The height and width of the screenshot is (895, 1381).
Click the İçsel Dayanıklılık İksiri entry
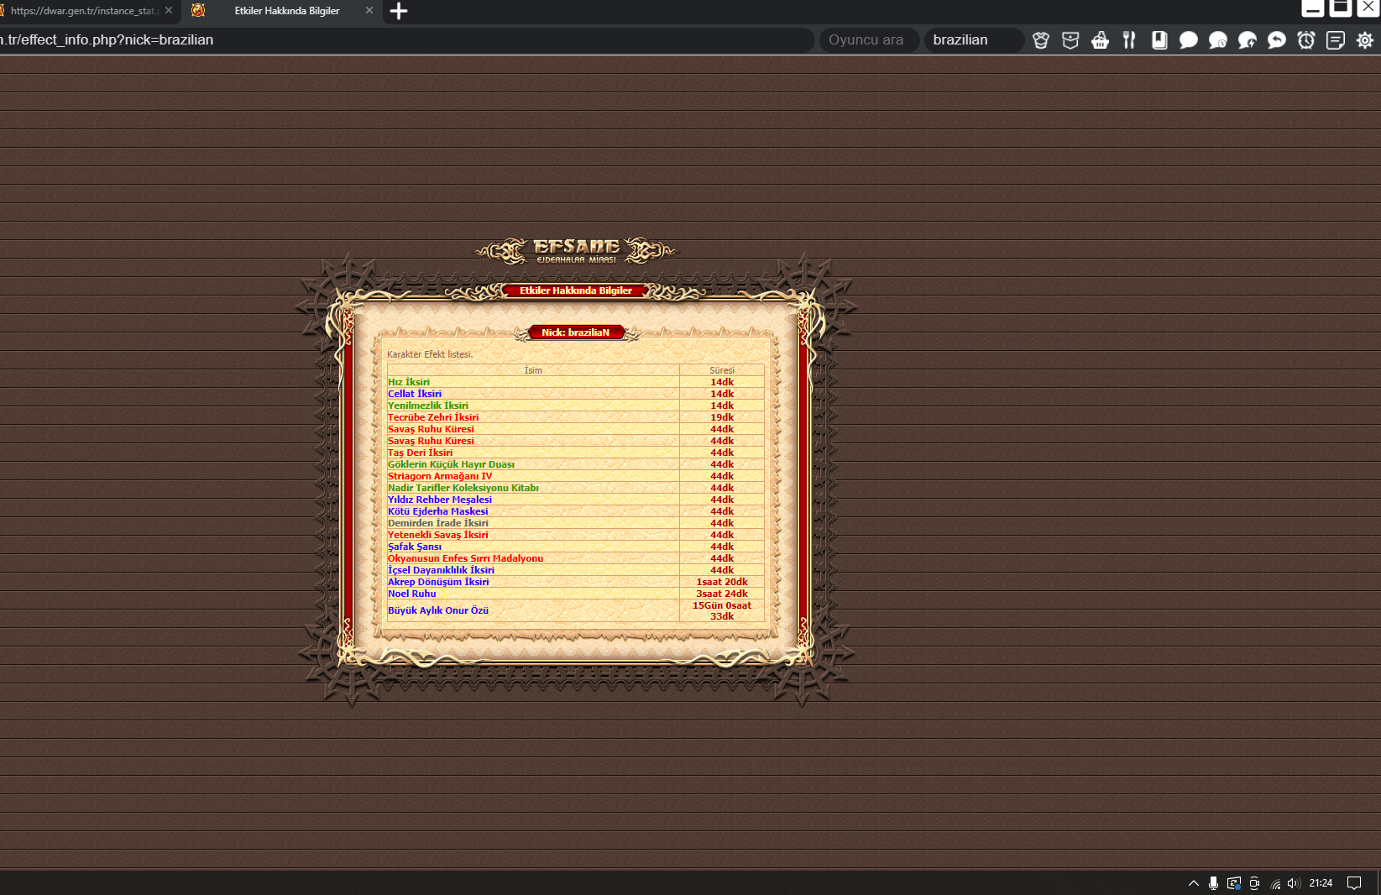pyautogui.click(x=441, y=570)
